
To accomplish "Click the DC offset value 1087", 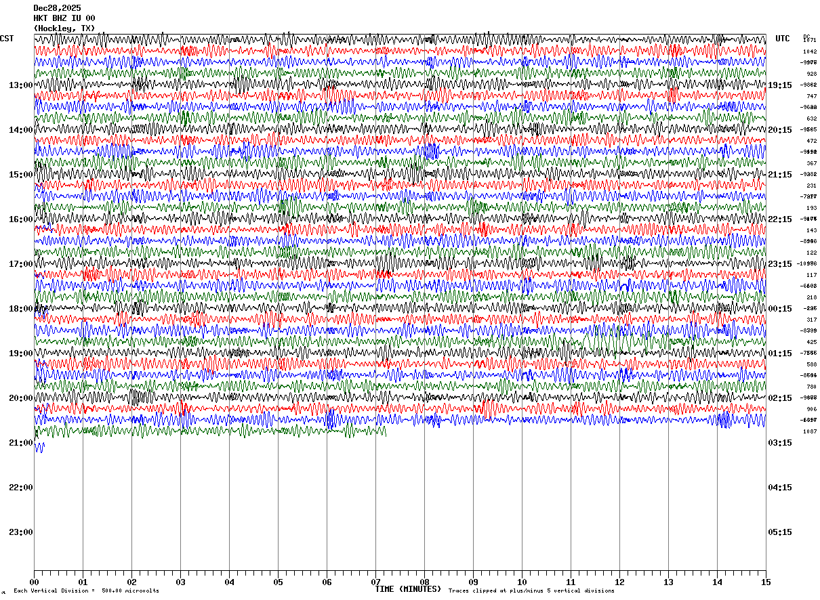I will (810, 431).
